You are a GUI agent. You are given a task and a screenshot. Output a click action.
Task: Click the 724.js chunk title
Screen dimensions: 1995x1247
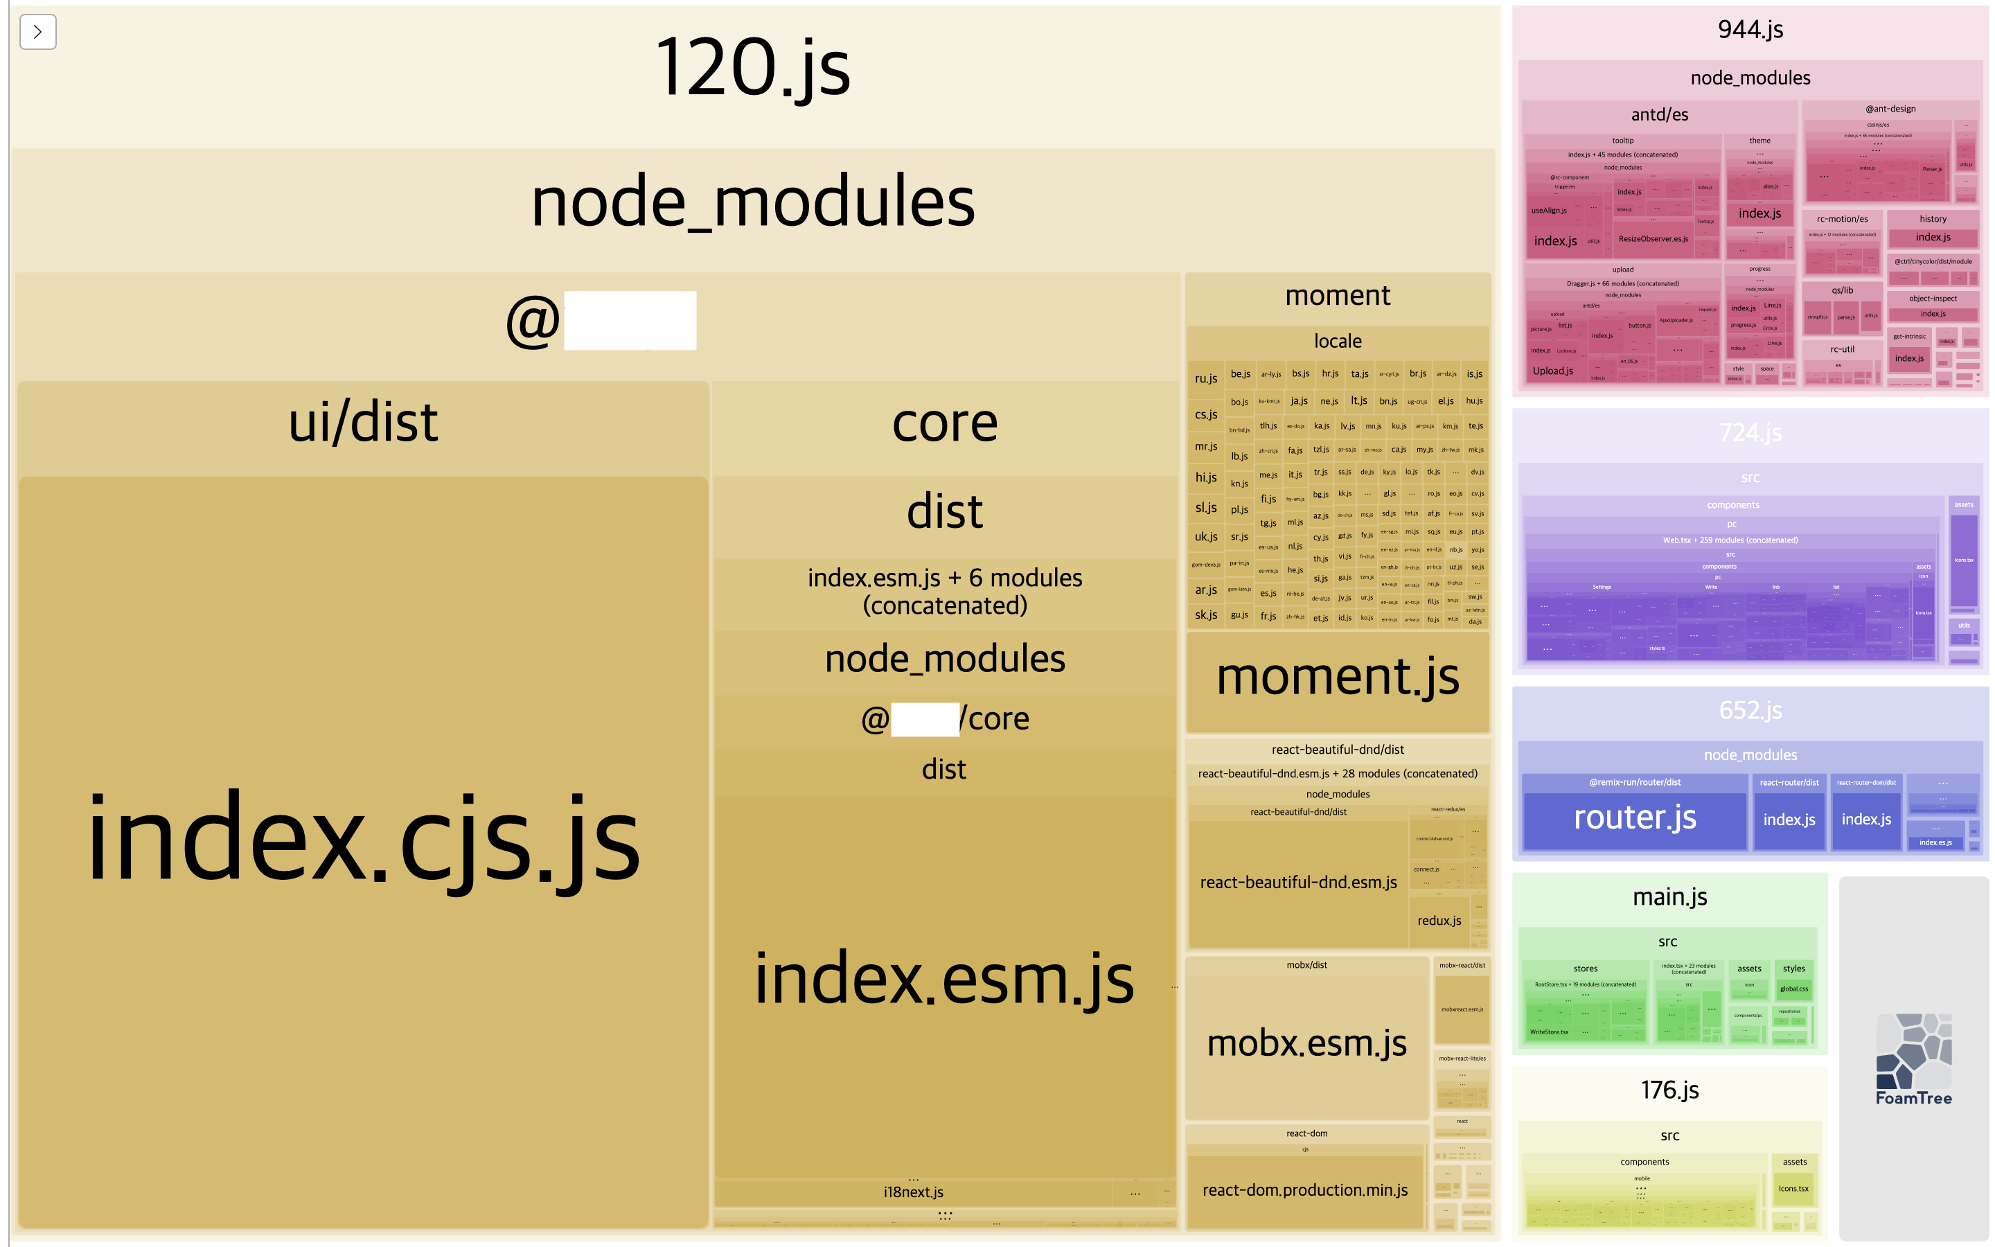1750,433
